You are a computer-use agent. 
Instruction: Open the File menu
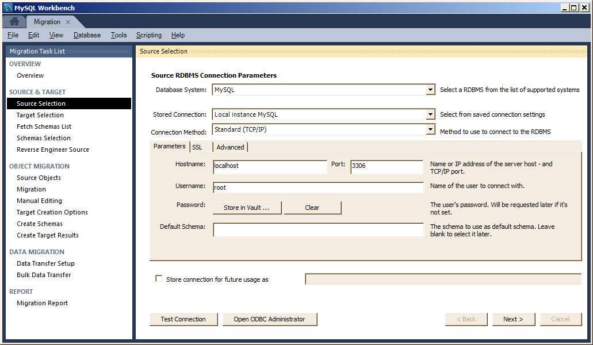point(13,35)
